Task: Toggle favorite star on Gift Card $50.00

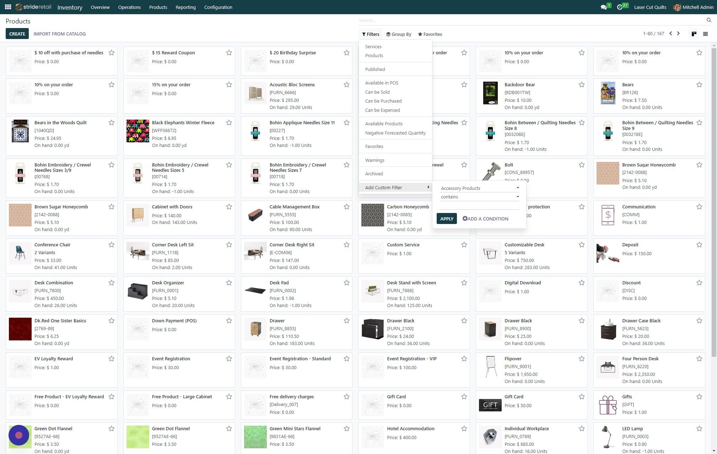Action: [x=582, y=396]
